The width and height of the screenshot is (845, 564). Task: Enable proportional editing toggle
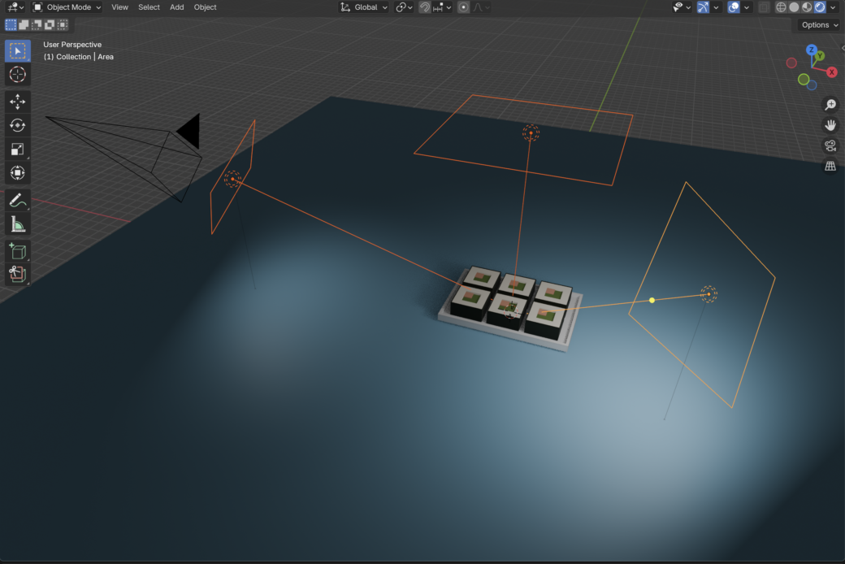tap(463, 7)
